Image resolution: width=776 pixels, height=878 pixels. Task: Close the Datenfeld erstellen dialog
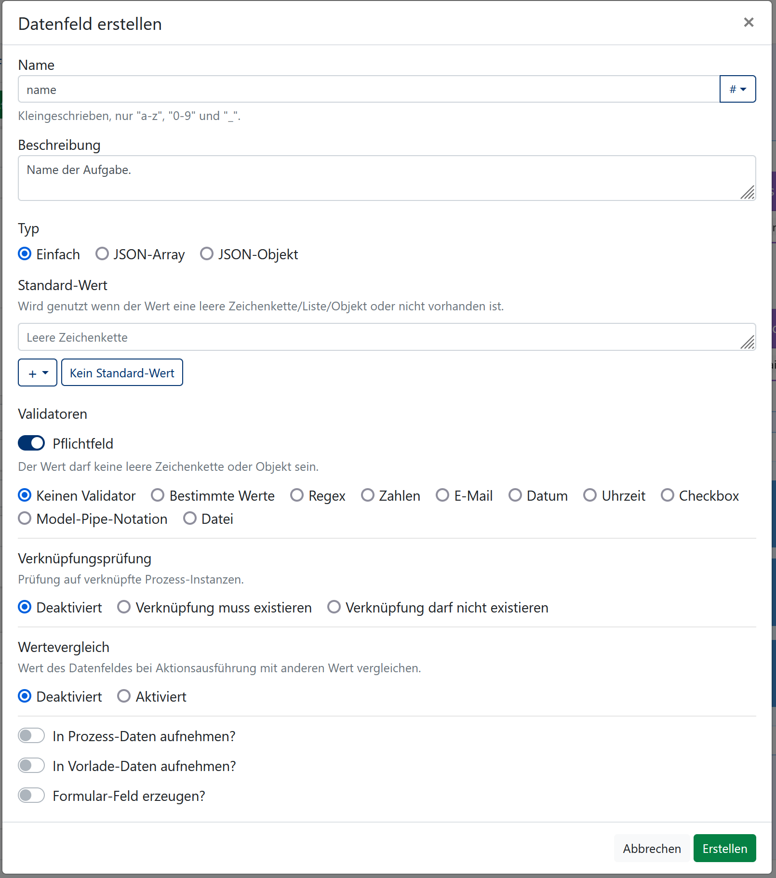(748, 23)
